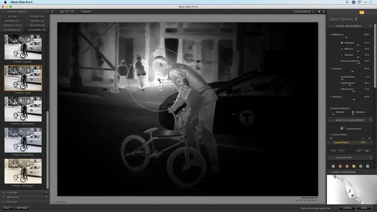
Task: Click the add Control Points button icon
Action: pos(342,128)
